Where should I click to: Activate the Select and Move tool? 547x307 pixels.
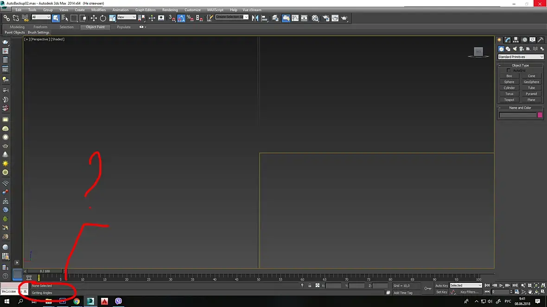pos(94,18)
